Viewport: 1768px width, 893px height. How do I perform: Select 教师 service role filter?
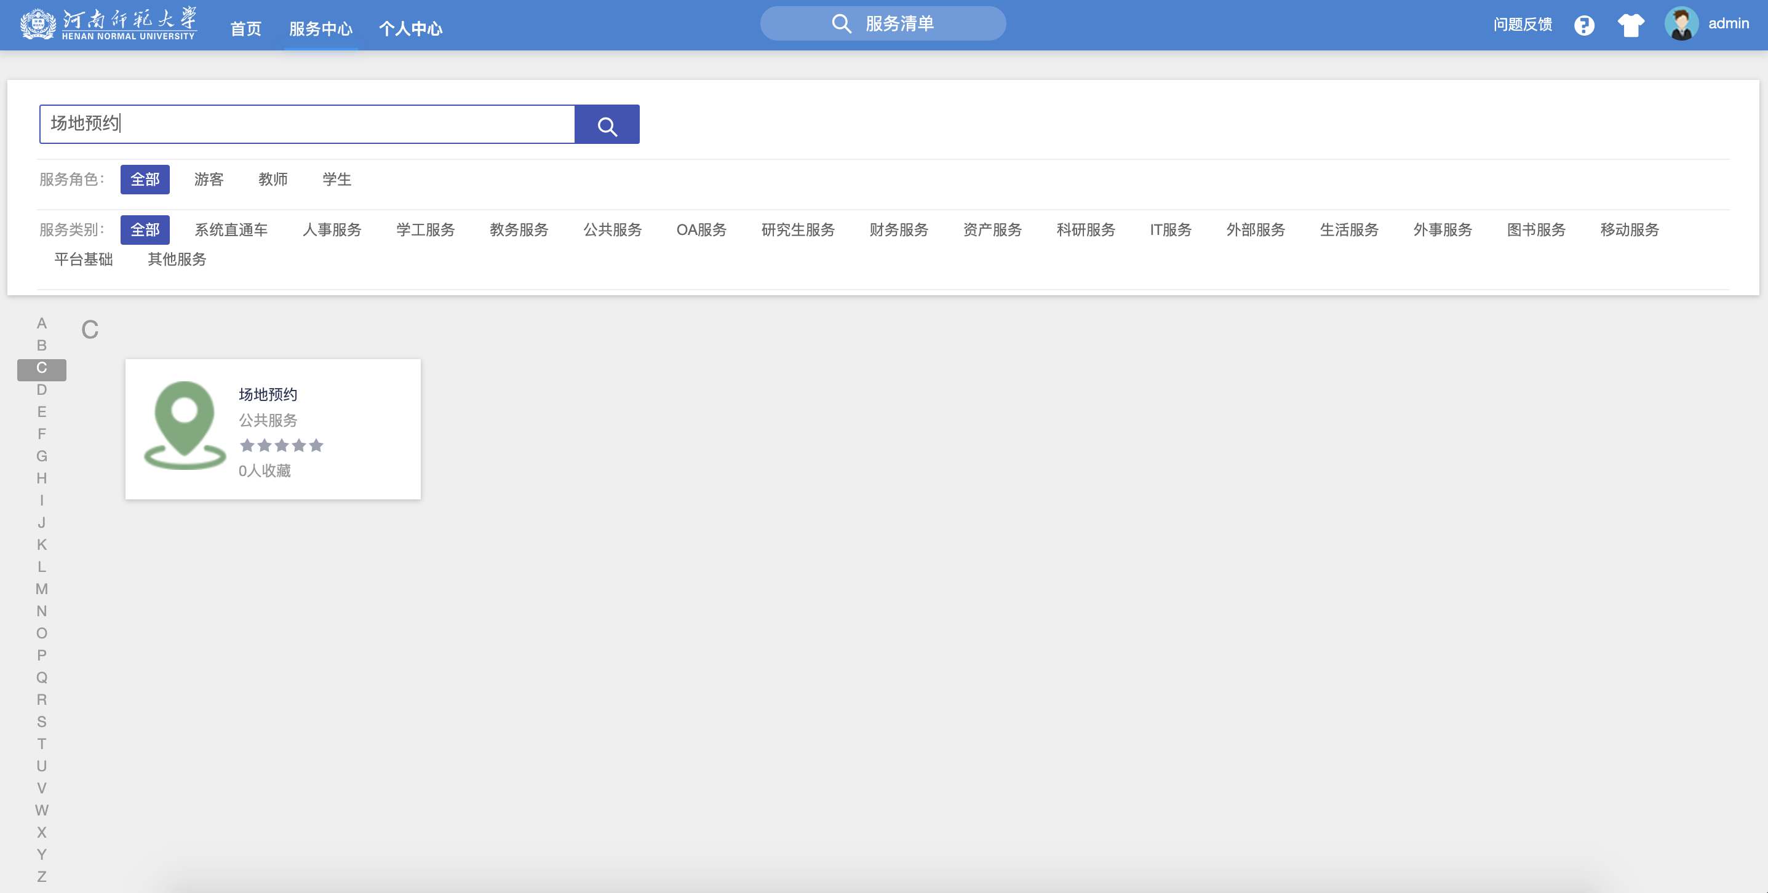point(273,180)
